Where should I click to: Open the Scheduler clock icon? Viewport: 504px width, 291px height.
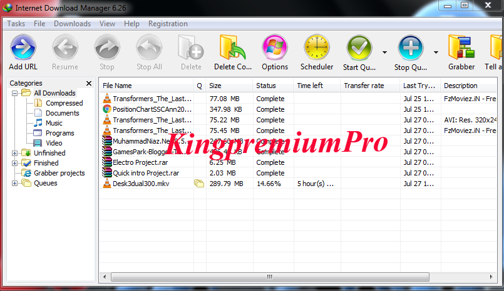pos(317,47)
